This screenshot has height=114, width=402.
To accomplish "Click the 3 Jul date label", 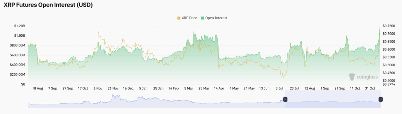I will click(x=279, y=88).
